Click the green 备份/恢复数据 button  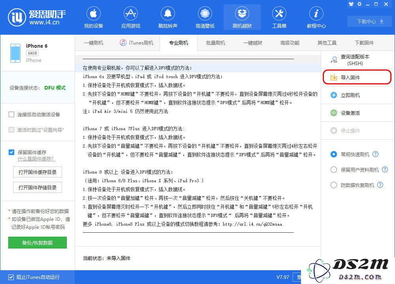pyautogui.click(x=38, y=243)
